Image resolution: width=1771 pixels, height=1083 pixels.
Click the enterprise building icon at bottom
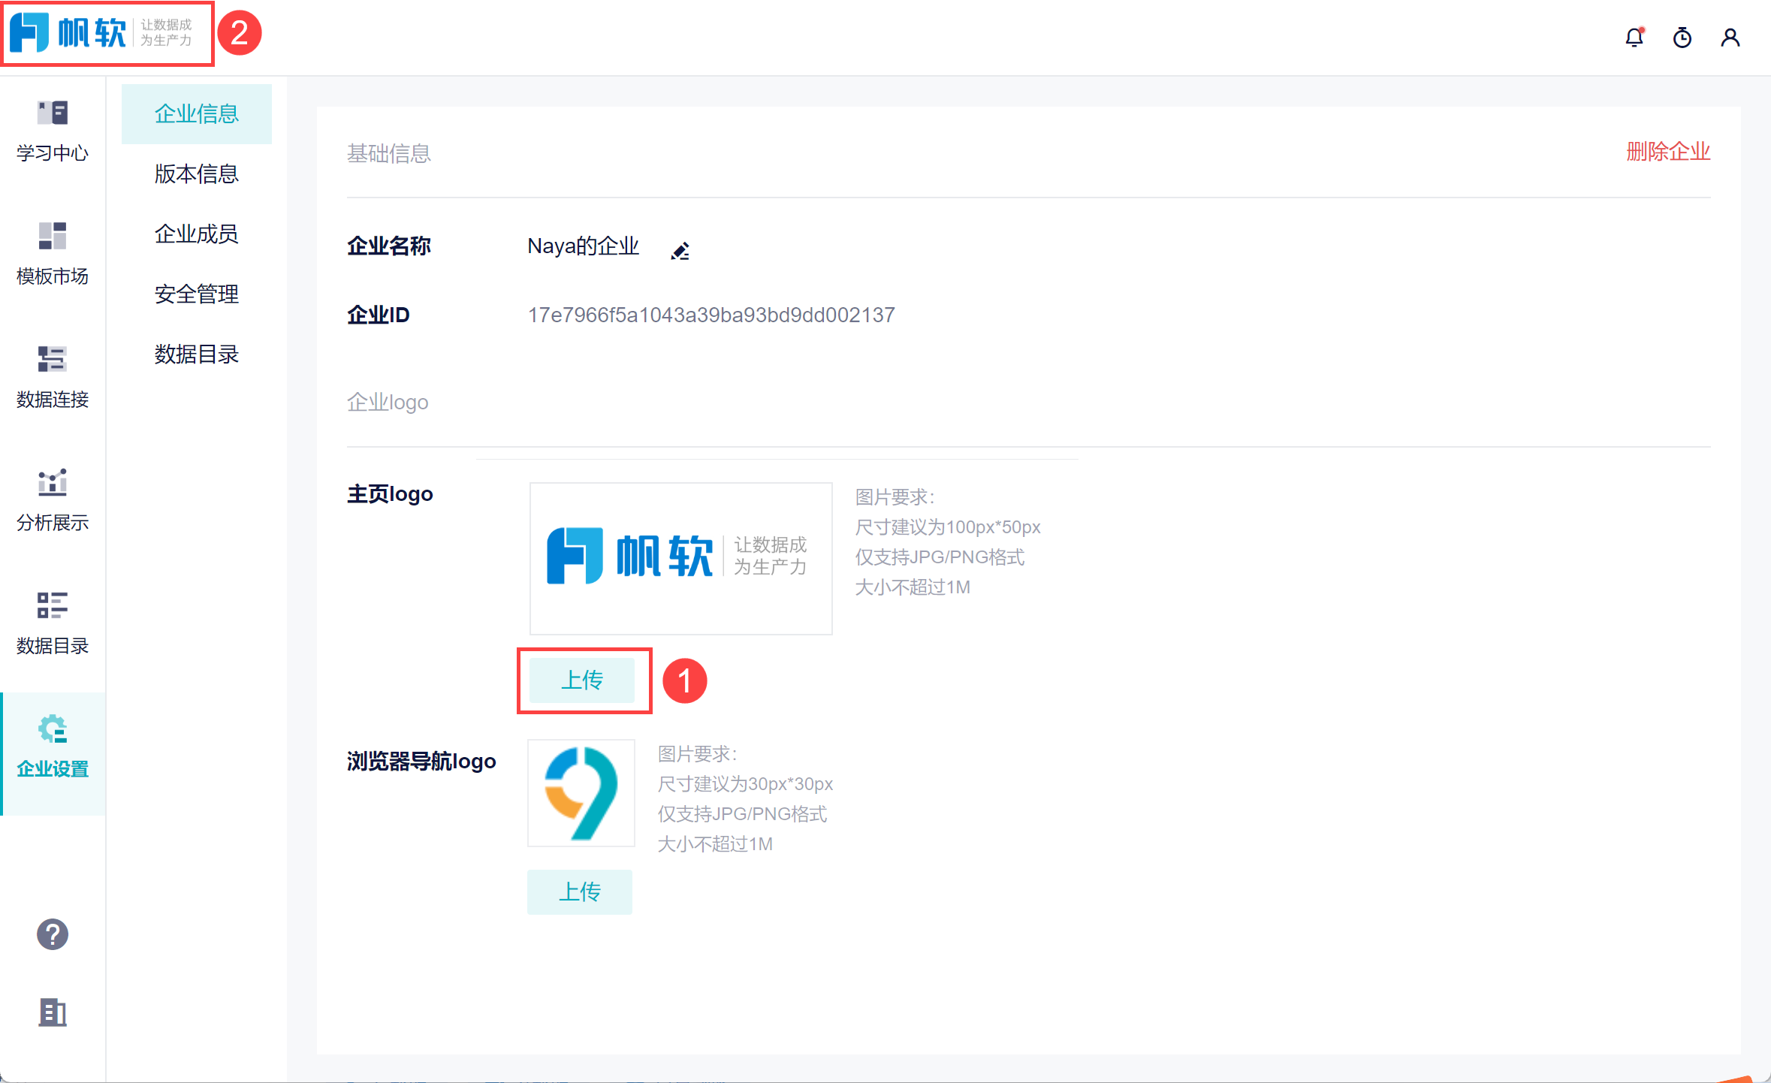pos(53,1012)
